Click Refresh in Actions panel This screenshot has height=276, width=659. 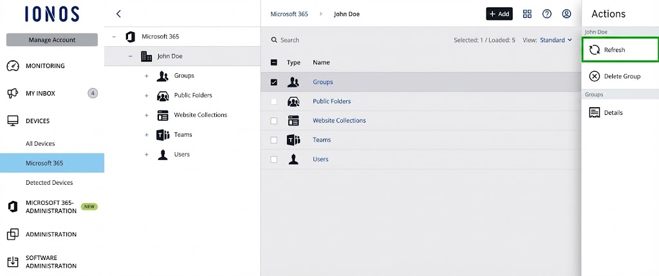tap(620, 50)
